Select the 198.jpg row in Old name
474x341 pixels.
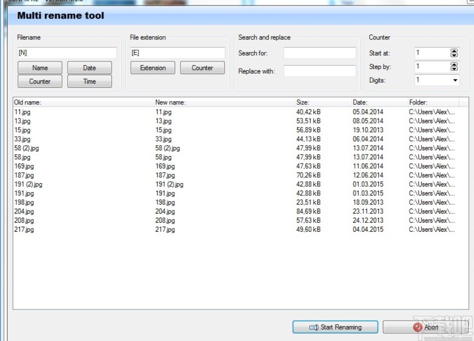coord(24,202)
